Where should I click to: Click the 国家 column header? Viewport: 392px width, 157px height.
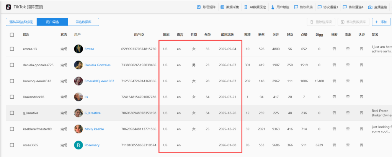point(166,35)
